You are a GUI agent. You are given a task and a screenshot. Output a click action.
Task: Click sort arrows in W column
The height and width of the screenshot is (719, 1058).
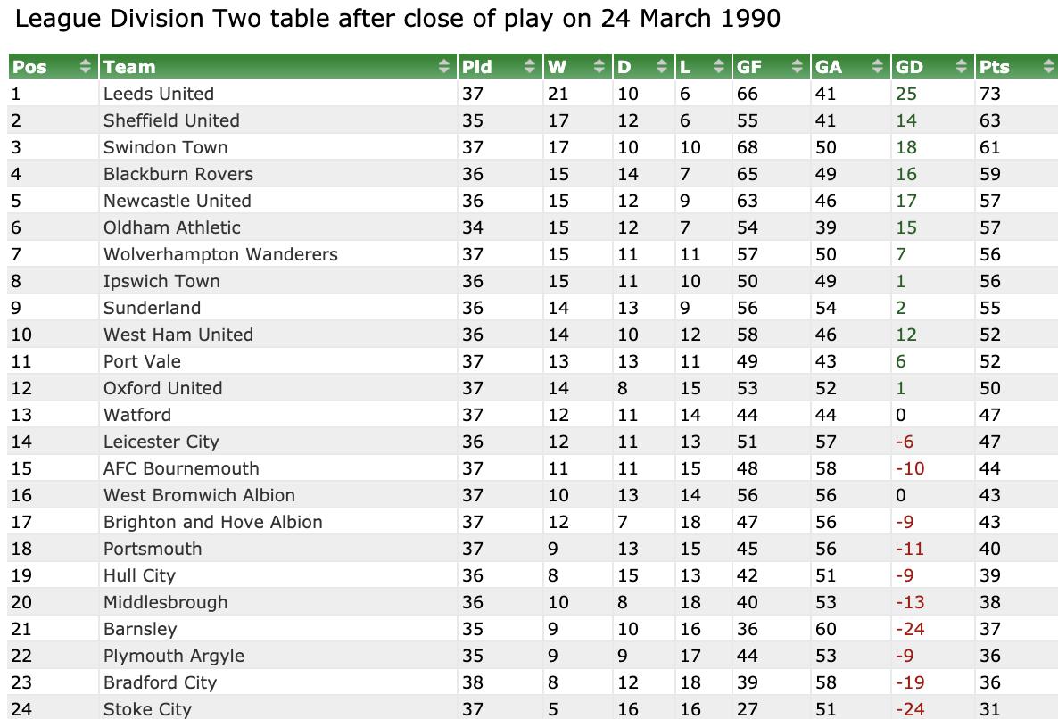pyautogui.click(x=599, y=66)
